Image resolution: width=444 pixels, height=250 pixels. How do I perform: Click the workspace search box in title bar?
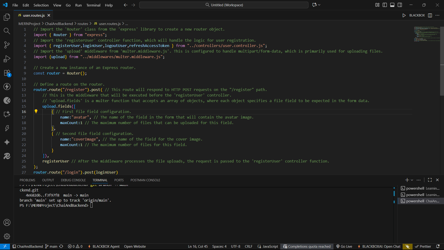(x=224, y=5)
